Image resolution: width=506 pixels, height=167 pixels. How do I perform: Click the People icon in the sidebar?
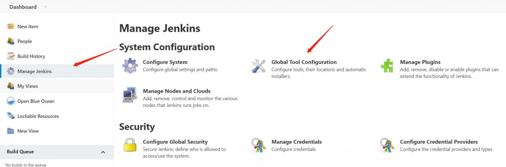pos(11,41)
